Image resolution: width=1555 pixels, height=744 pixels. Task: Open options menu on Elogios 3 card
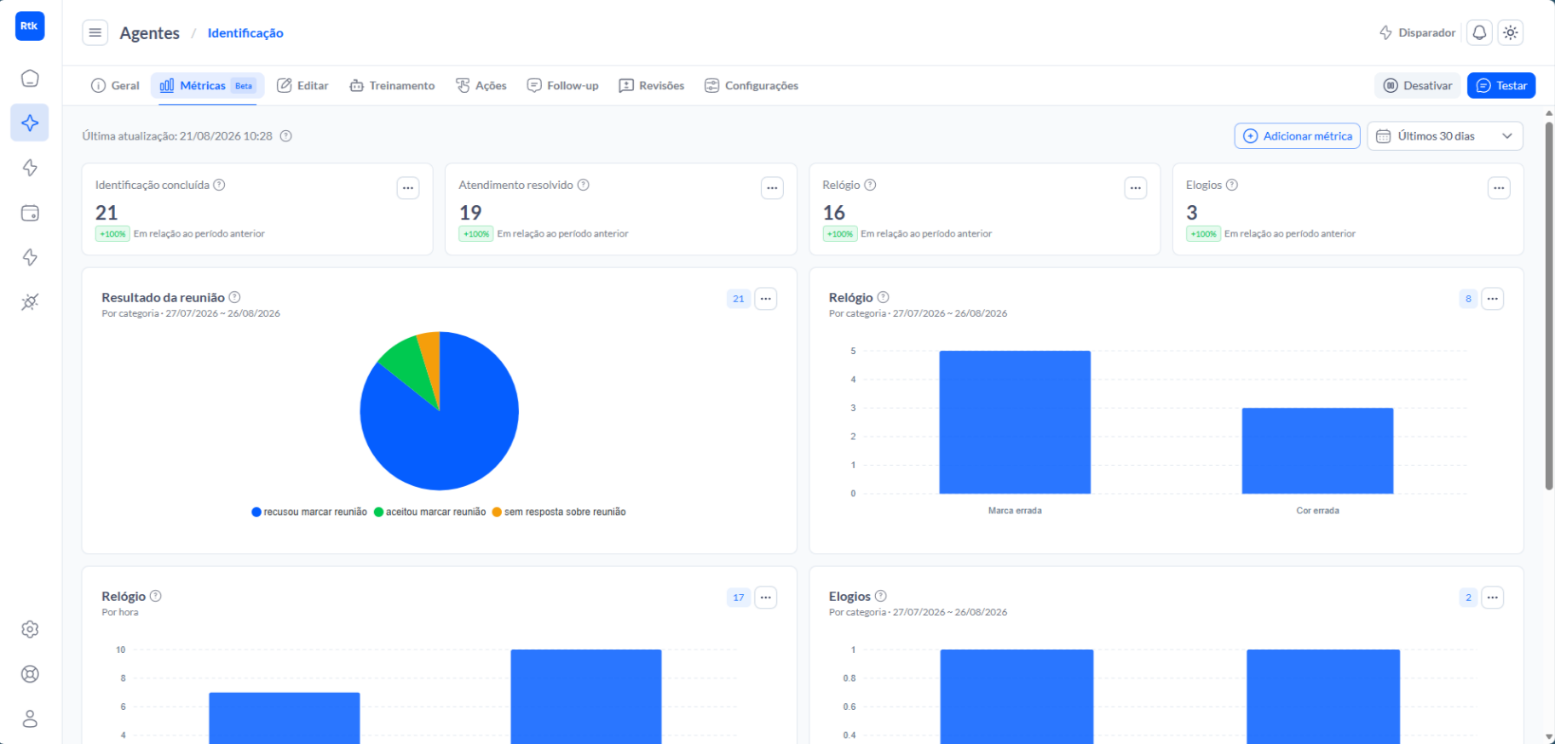[x=1499, y=188]
